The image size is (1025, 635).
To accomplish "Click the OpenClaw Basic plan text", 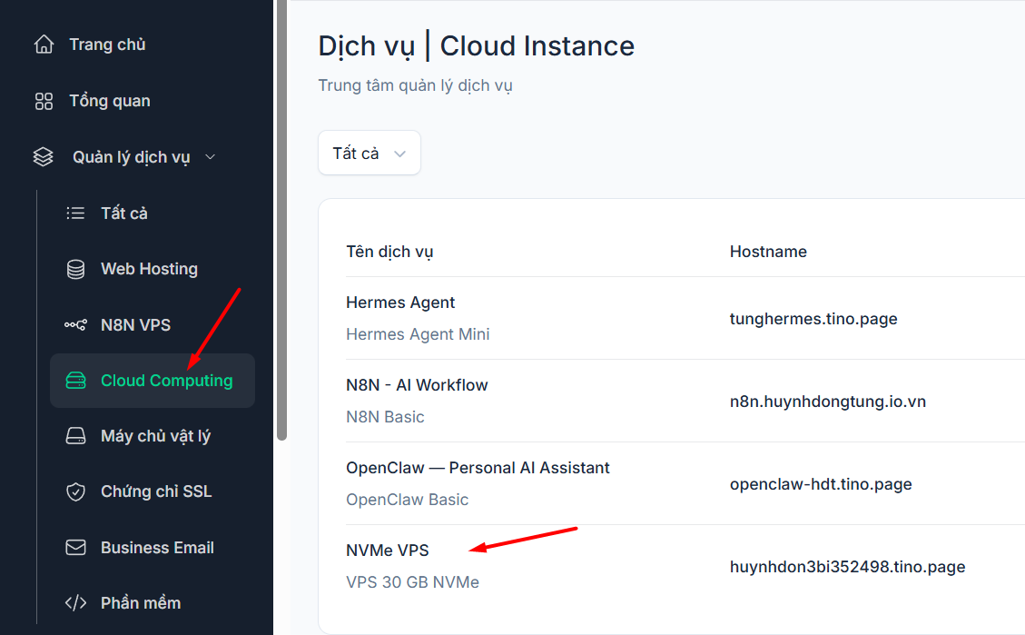I will [x=408, y=500].
